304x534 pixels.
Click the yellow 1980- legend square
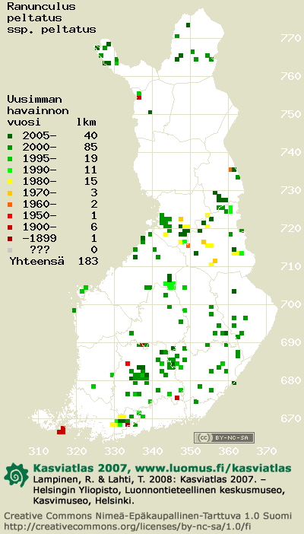click(x=10, y=182)
